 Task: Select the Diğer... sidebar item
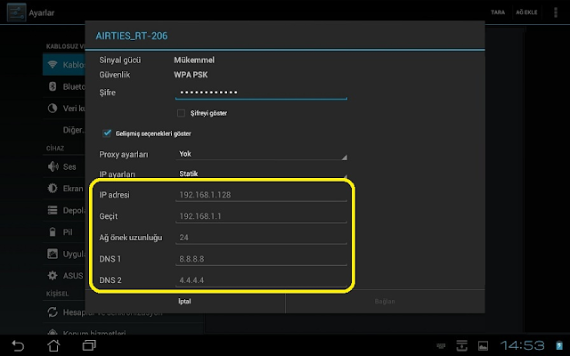(x=74, y=130)
